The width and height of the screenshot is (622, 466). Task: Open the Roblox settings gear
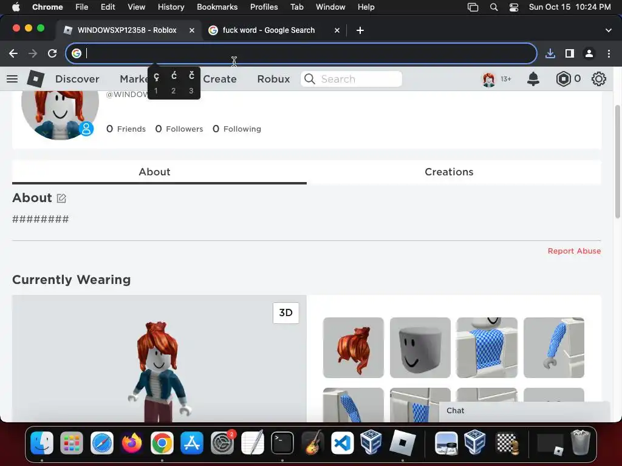(598, 79)
